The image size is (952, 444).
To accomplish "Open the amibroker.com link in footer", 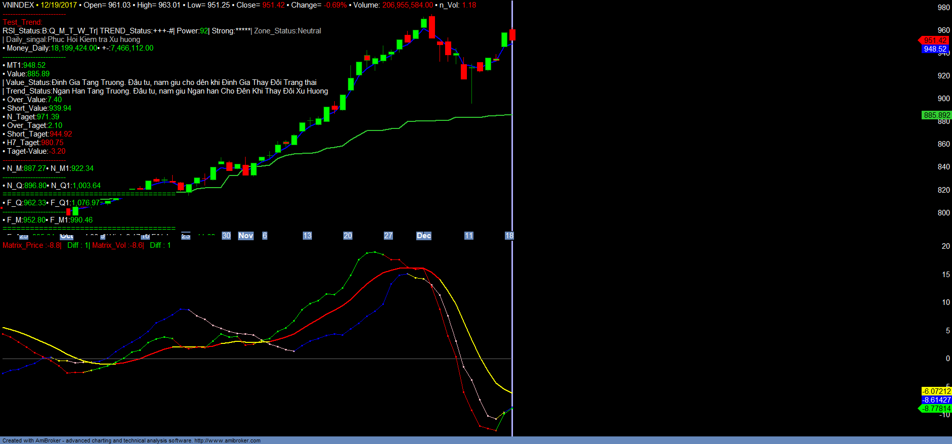I will (227, 440).
